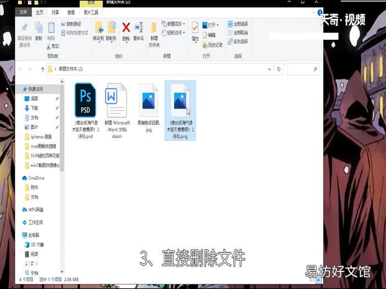Switch to the Share (共享) tab
The image size is (386, 289).
point(55,12)
